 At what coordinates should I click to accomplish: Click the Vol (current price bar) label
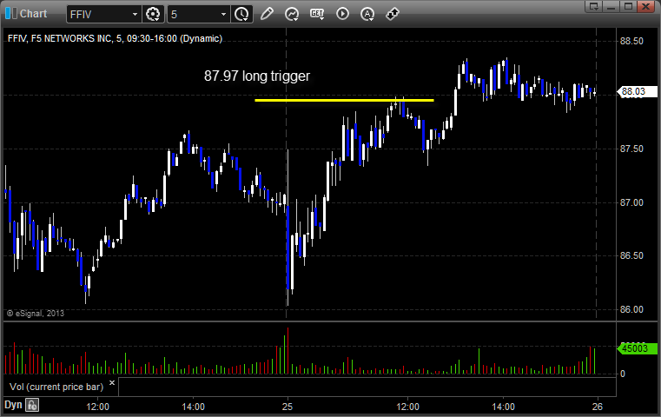56,387
